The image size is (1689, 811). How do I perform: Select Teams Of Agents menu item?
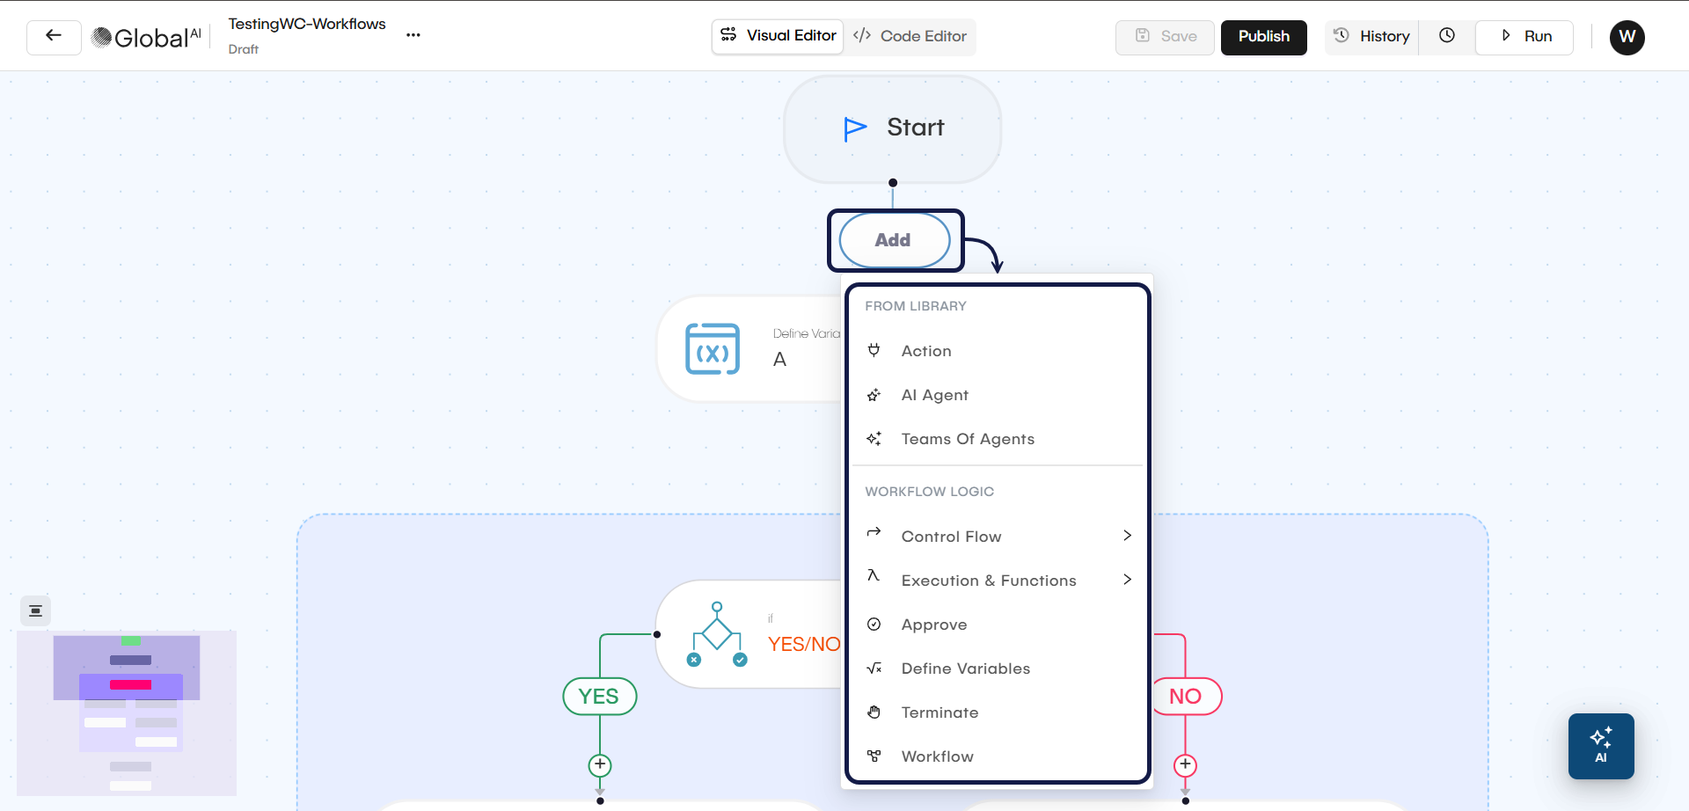tap(968, 439)
